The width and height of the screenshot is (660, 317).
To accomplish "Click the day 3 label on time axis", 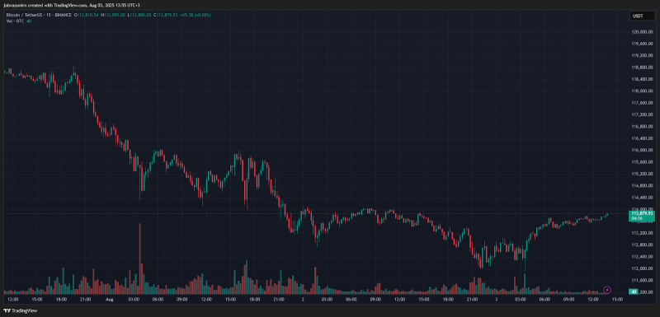I will click(497, 300).
